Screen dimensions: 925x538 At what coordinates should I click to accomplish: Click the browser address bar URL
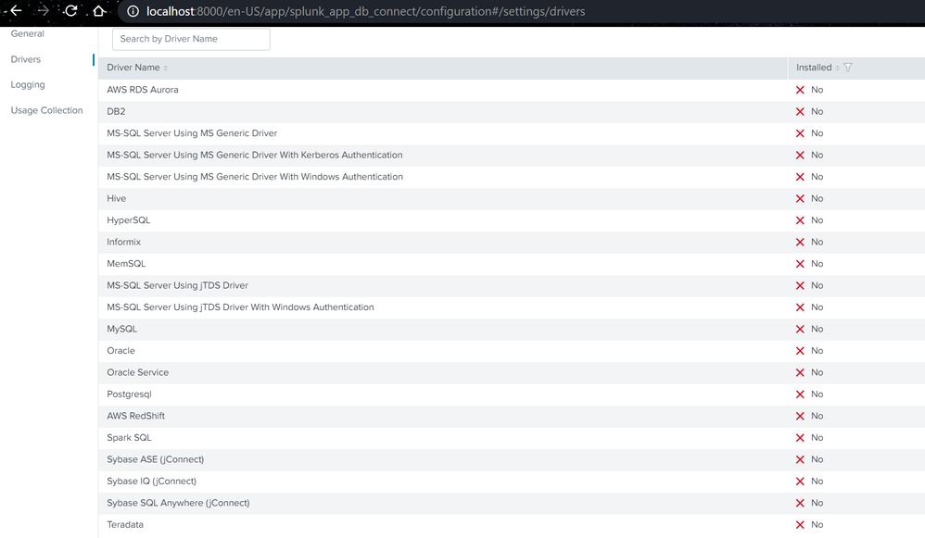pos(366,11)
